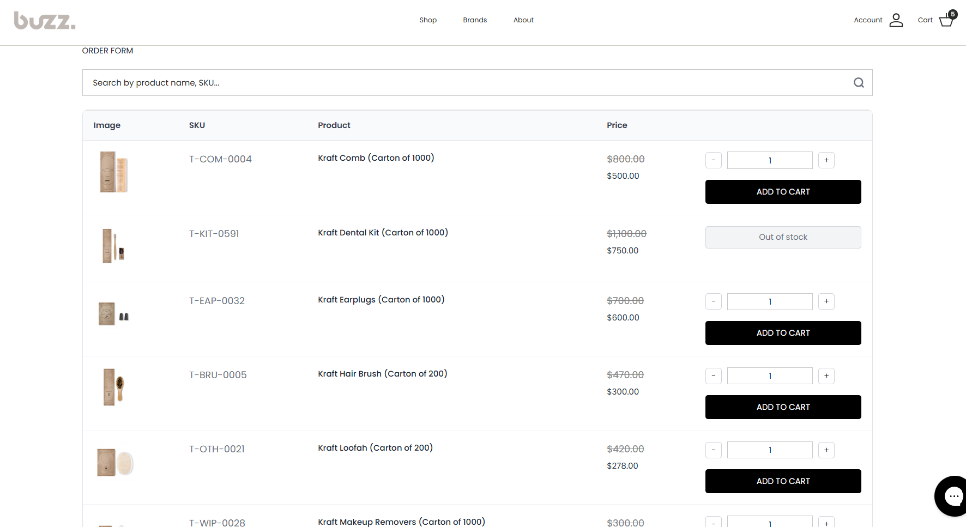Open Kraft Hair Brush product link

[x=382, y=374]
